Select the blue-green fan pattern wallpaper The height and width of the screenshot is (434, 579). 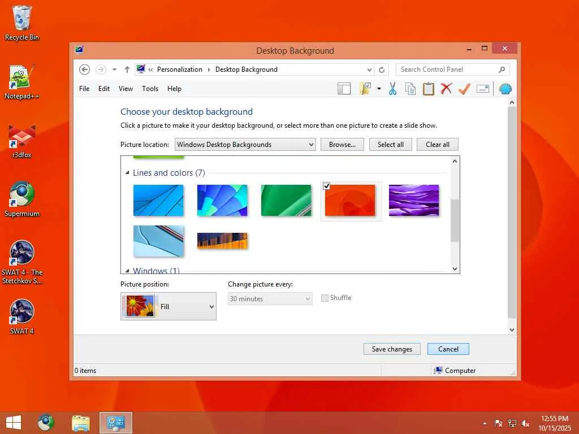coord(222,201)
